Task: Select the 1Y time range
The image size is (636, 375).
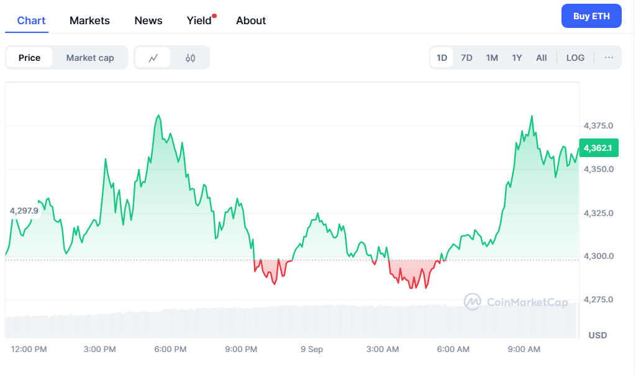Action: 517,58
